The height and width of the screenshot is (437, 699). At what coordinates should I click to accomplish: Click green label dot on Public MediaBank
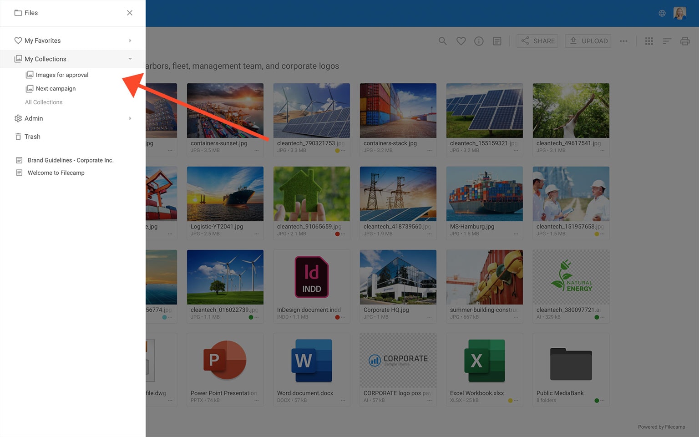tap(597, 401)
